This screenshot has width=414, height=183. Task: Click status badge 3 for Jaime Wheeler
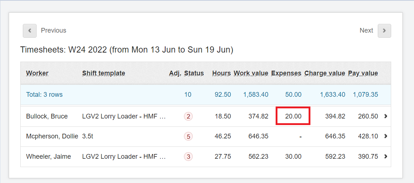[x=188, y=157]
